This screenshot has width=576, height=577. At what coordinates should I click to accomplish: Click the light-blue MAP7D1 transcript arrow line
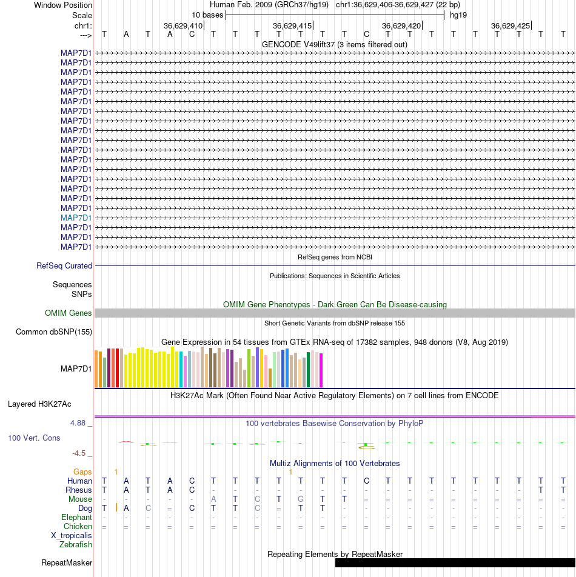[335, 218]
